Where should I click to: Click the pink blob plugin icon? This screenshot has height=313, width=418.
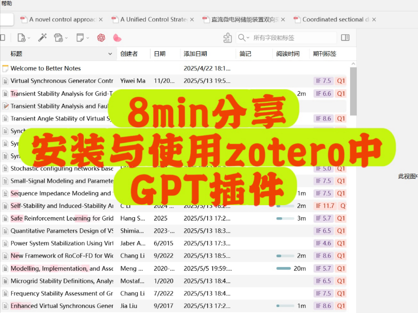117,38
